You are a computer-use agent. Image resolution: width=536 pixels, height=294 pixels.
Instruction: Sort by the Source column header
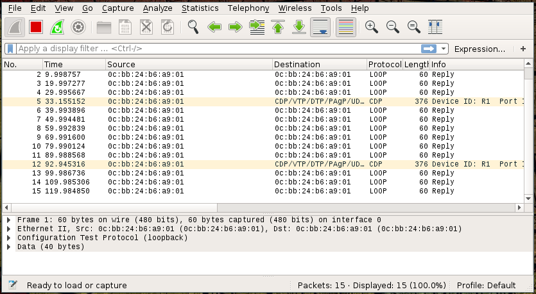(189, 65)
